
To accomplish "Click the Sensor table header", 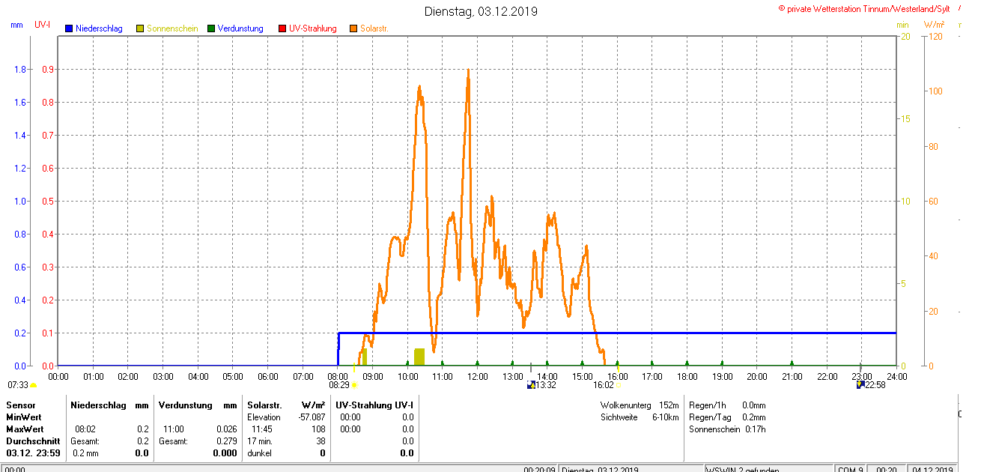I will (21, 405).
